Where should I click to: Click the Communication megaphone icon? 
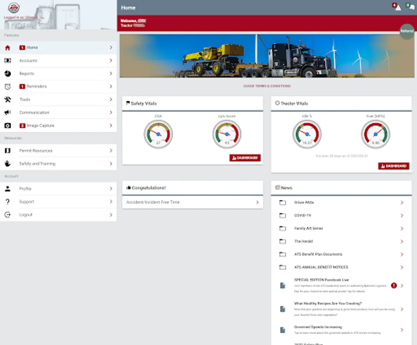click(7, 113)
